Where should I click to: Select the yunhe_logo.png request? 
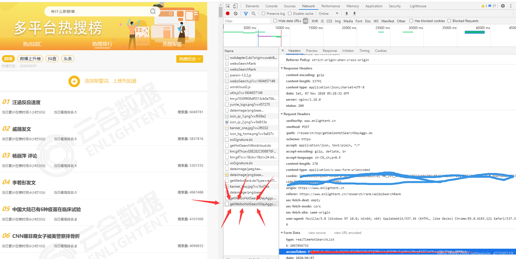click(251, 105)
